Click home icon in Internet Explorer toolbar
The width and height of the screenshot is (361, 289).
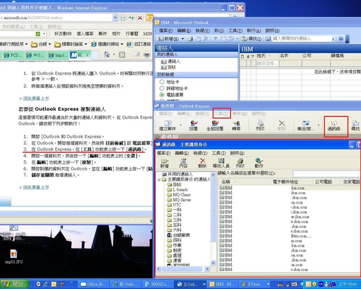point(107,54)
